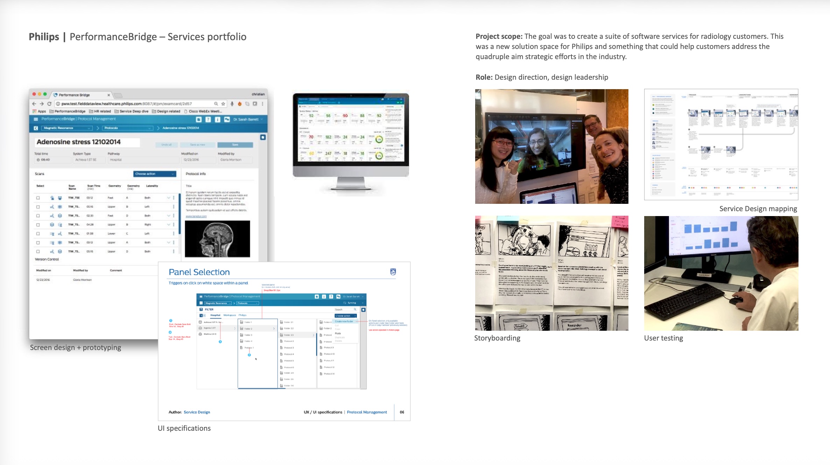Open the Protocols dropdown in browser window
Screen dimensions: 830x465
pyautogui.click(x=128, y=128)
